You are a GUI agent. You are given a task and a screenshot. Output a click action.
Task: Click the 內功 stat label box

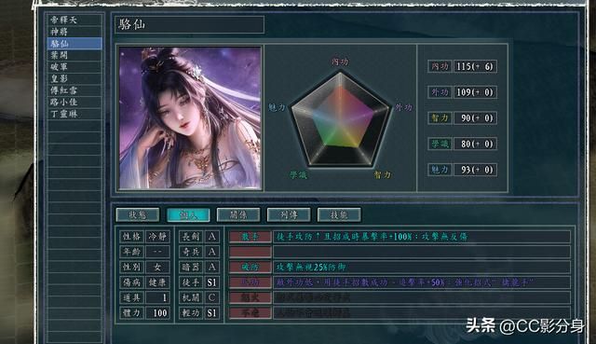(x=440, y=66)
